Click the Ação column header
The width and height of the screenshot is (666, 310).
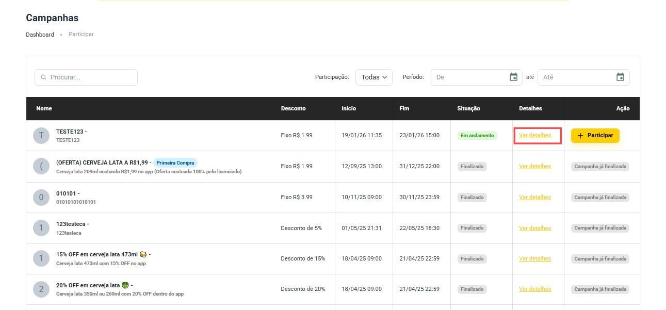click(x=623, y=108)
